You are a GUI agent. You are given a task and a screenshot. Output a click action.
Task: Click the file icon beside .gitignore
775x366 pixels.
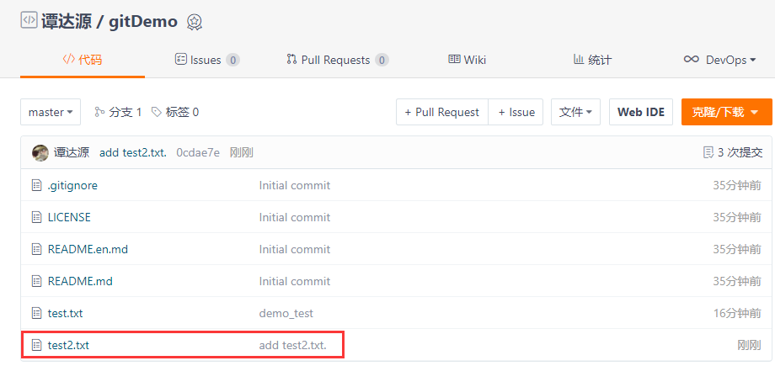tap(36, 186)
